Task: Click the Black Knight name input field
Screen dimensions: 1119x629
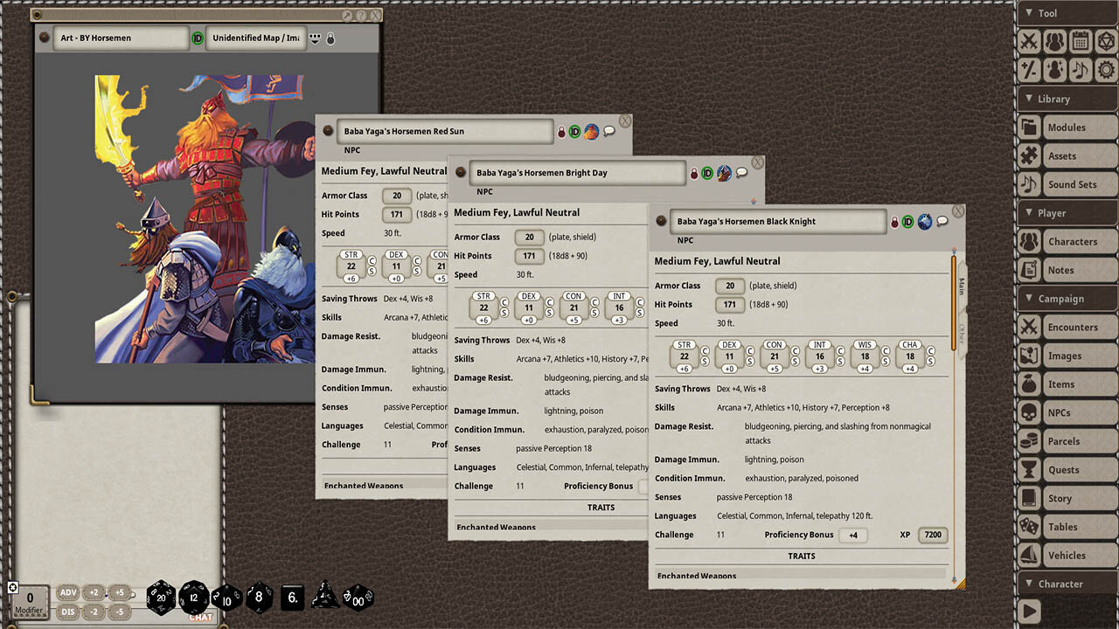Action: pos(778,221)
